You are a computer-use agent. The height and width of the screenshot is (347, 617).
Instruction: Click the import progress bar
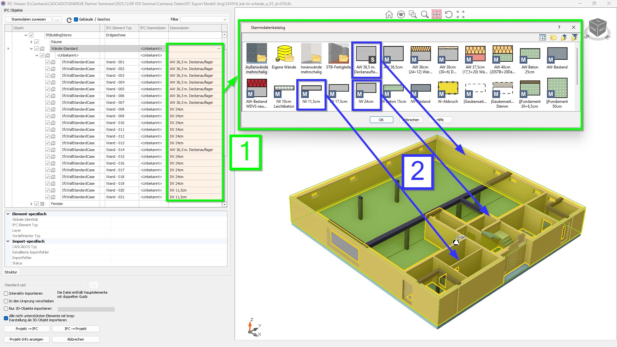[x=86, y=309]
